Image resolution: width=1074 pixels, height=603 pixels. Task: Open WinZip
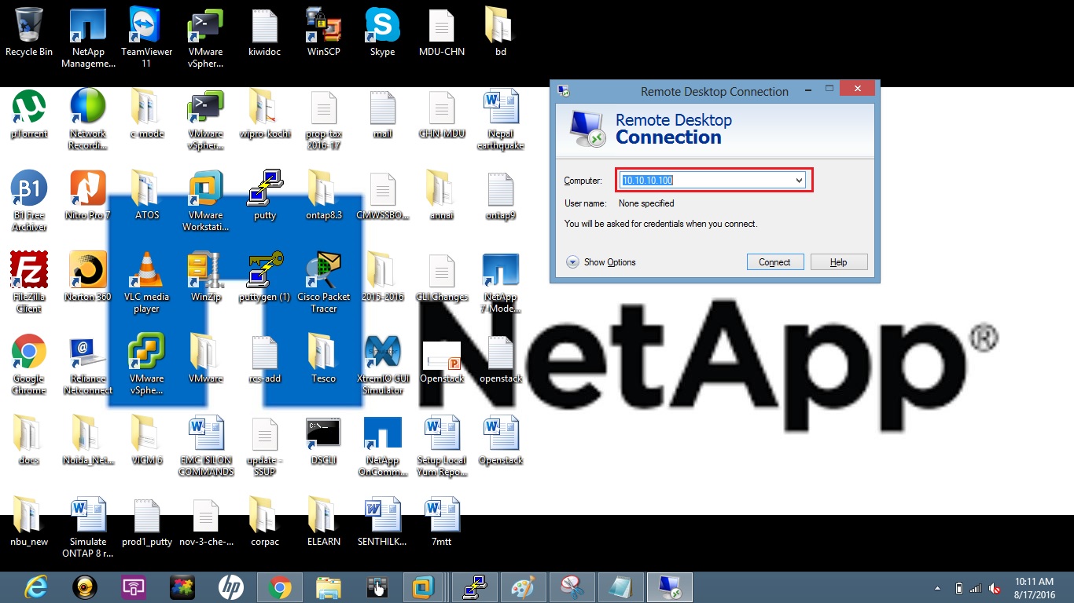tap(205, 271)
